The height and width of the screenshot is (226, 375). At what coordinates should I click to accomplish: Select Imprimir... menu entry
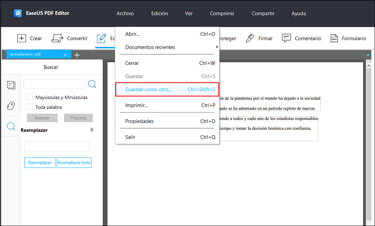pyautogui.click(x=167, y=105)
